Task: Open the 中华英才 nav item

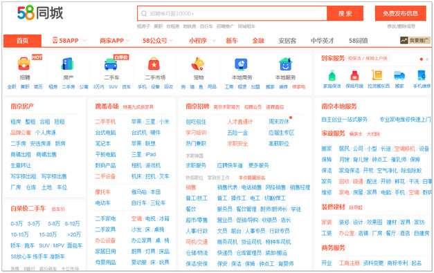Action: [323, 41]
